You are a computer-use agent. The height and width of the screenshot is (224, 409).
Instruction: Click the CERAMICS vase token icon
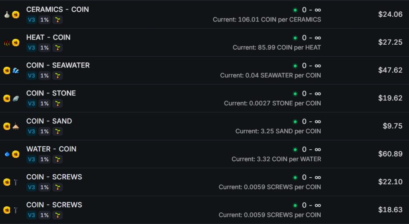pos(7,15)
